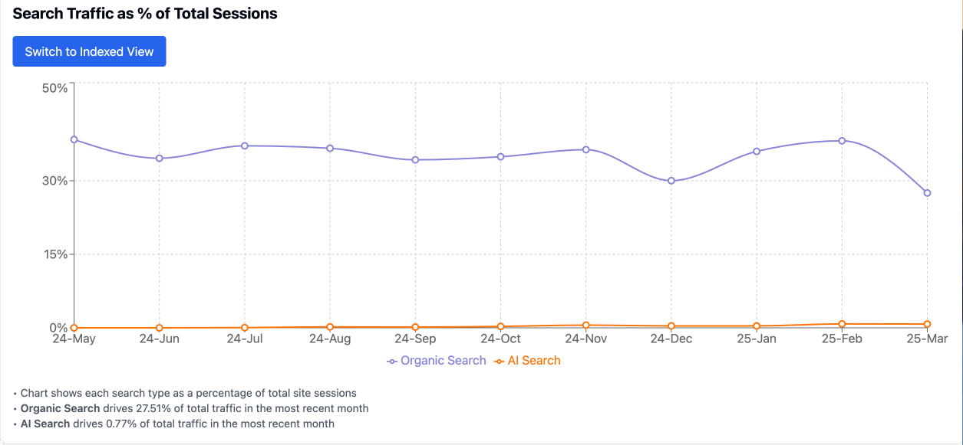Image resolution: width=963 pixels, height=445 pixels.
Task: Select the Organic Search data point at 25-Mar
Action: pyautogui.click(x=926, y=193)
